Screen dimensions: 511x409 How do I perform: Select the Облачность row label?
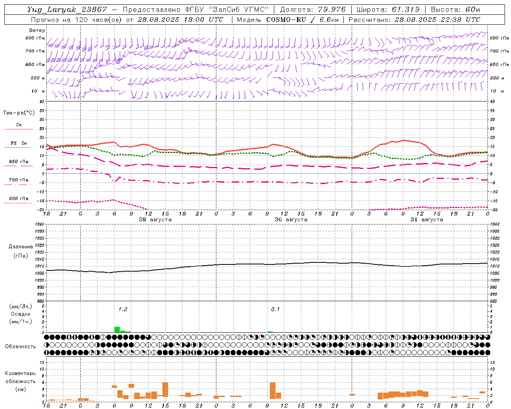pos(20,347)
